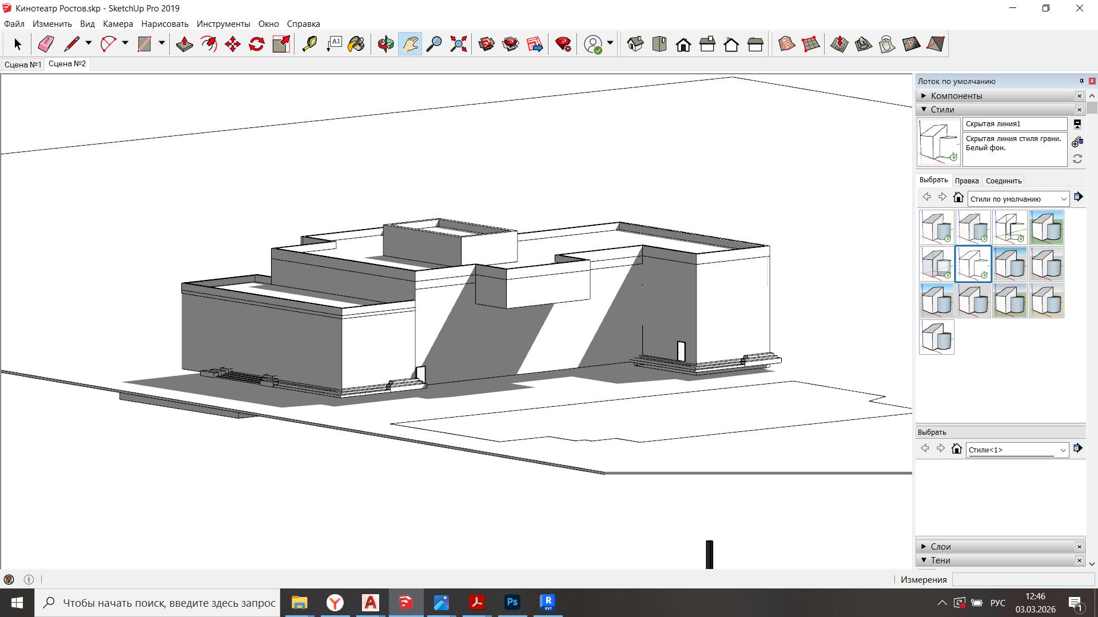Choose the Paint Bucket tool

(x=356, y=44)
